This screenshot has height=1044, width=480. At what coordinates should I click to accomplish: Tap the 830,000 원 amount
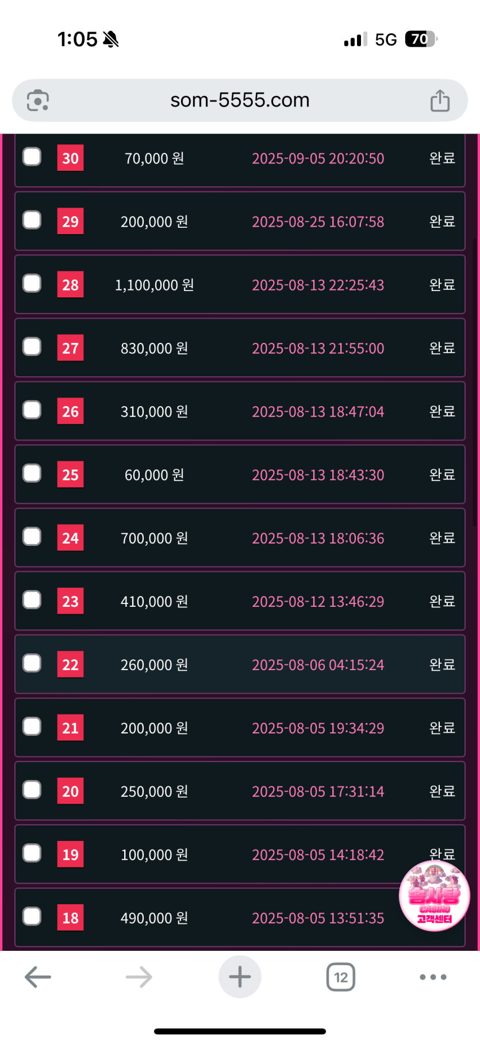coord(154,349)
